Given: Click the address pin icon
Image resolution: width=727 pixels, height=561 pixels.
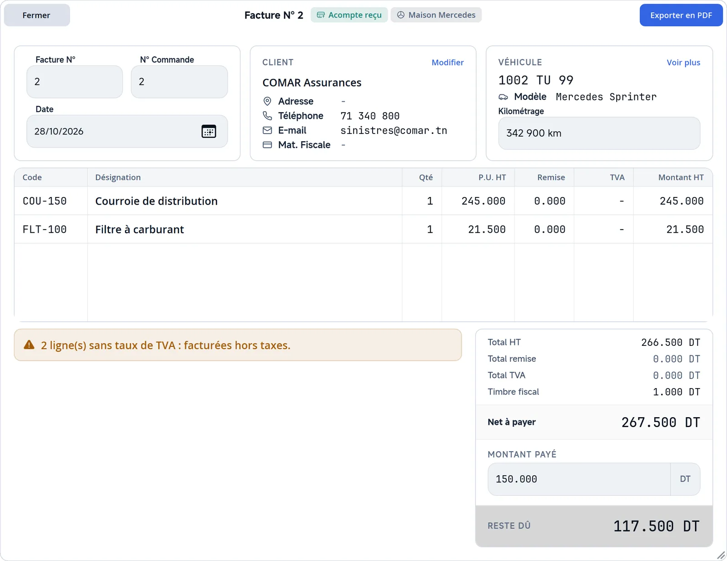Looking at the screenshot, I should pyautogui.click(x=267, y=101).
